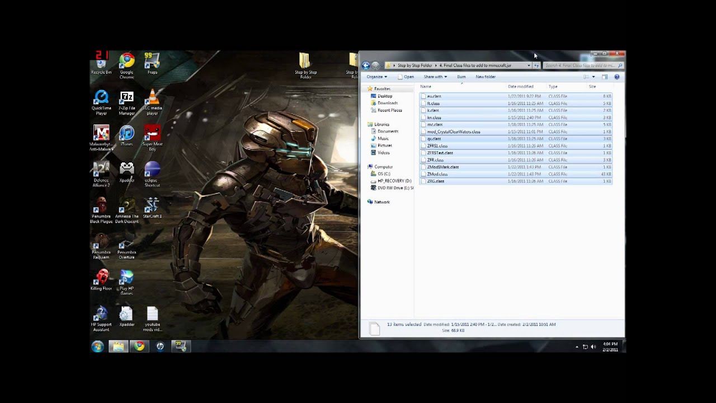Screen dimensions: 716x403
Task: Select the Documents library
Action: point(384,132)
